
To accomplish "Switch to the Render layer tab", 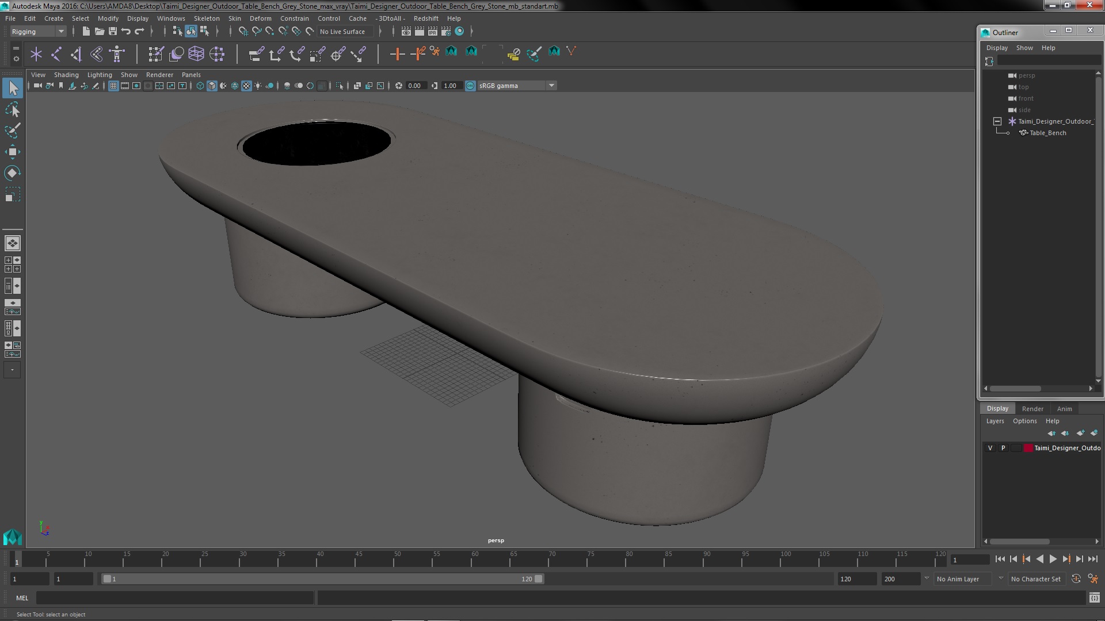I will [x=1032, y=409].
